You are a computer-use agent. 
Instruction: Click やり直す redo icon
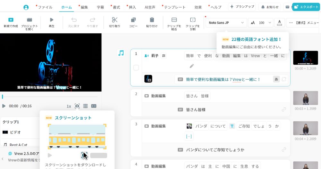pyautogui.click(x=92, y=20)
